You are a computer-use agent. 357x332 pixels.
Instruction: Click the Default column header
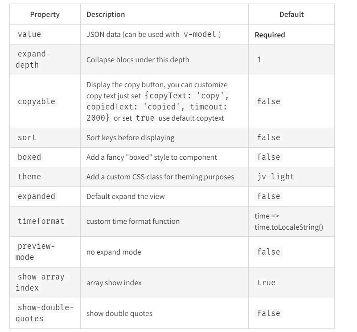[291, 14]
